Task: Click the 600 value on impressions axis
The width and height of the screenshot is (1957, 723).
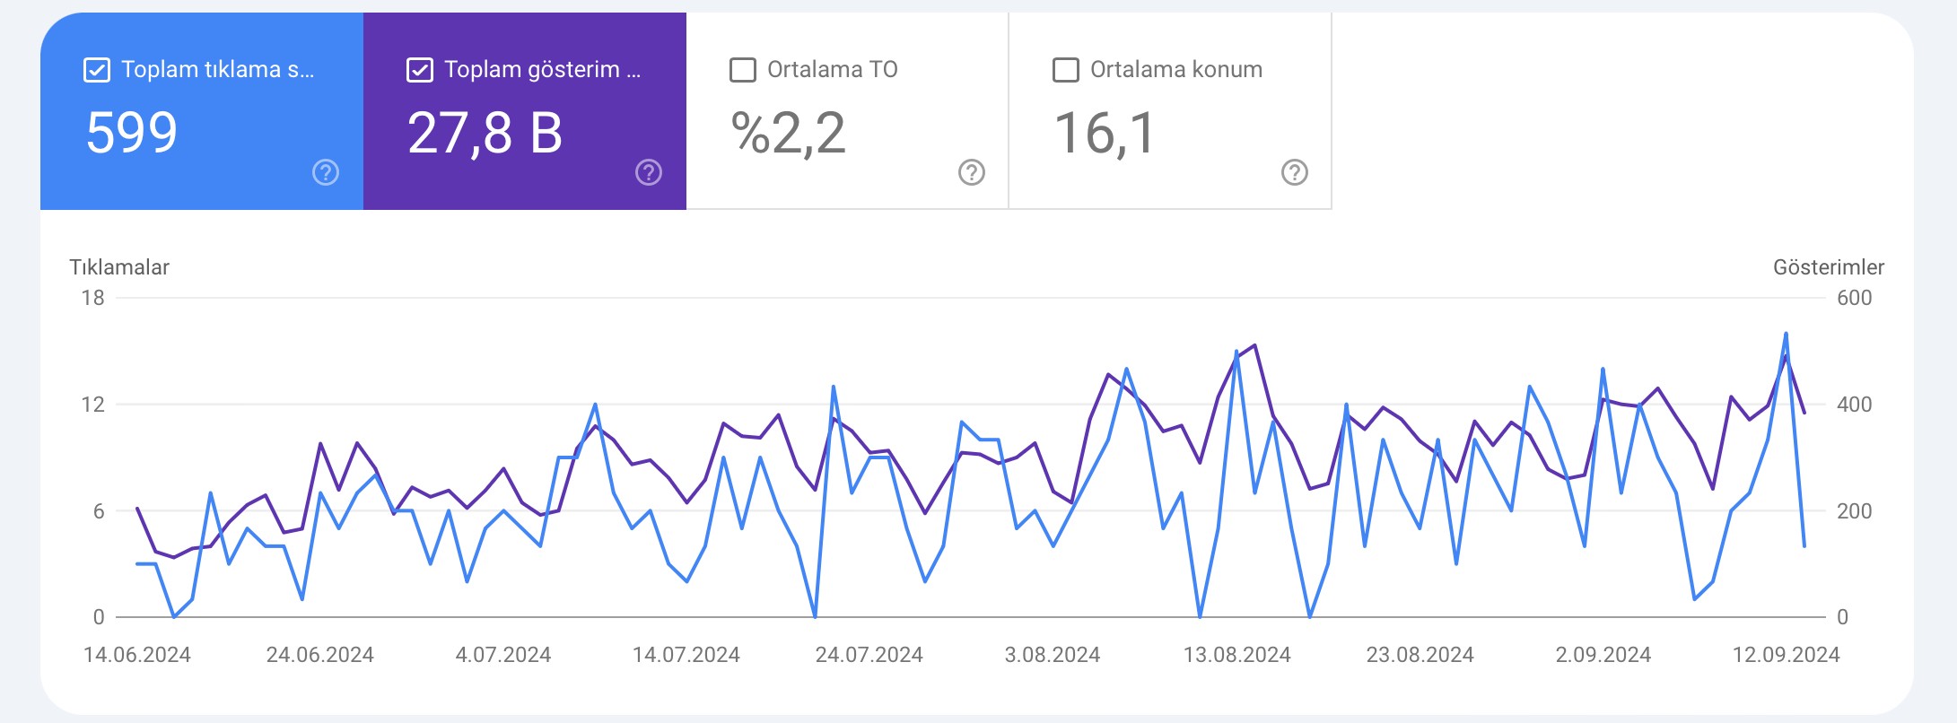Action: pyautogui.click(x=1855, y=298)
